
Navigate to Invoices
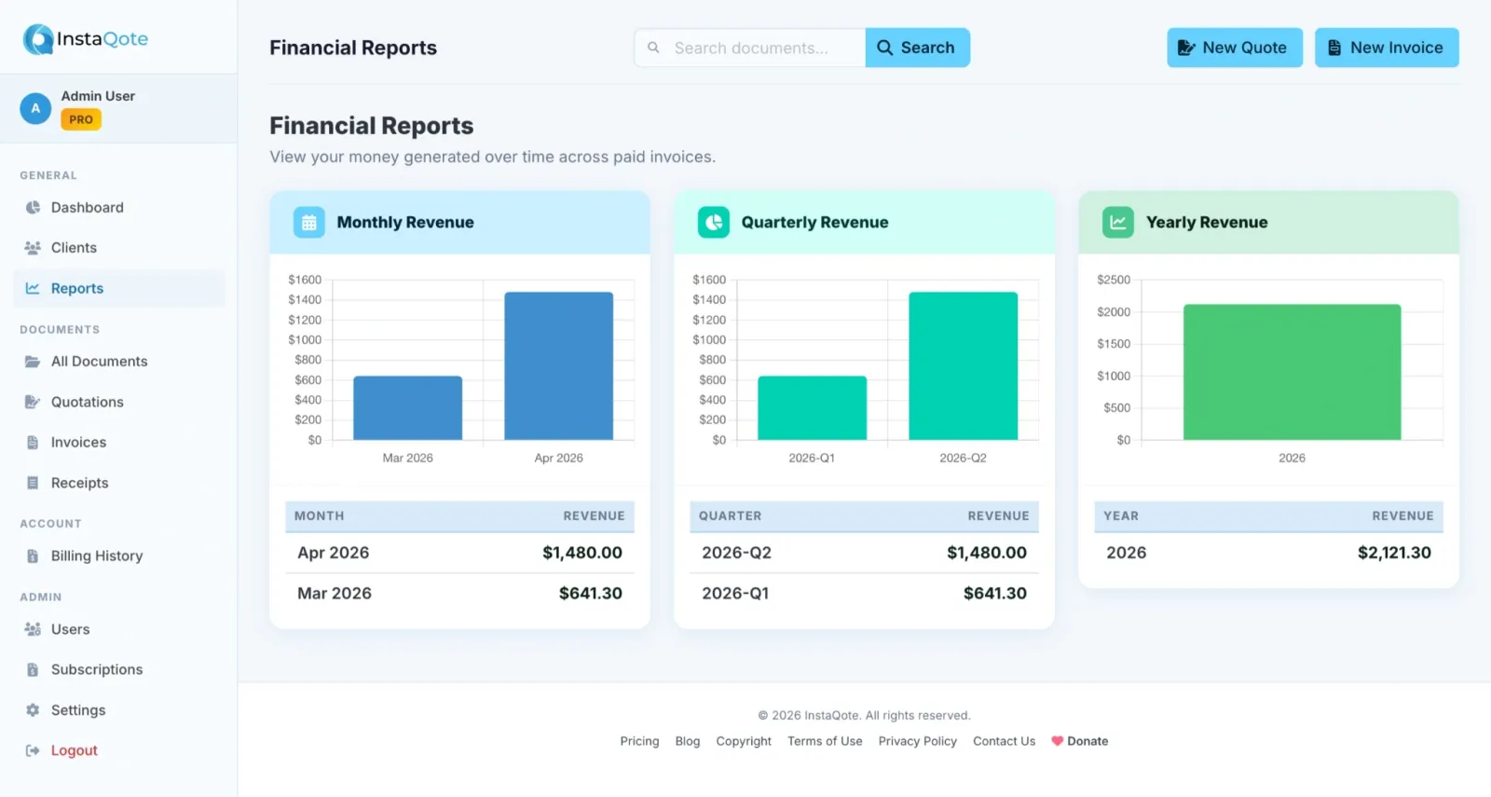78,443
